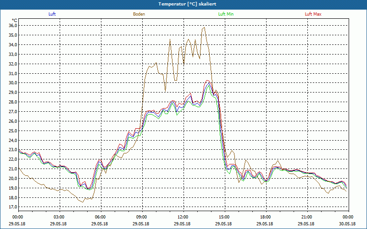Click the 19,0 y-axis value
The width and height of the screenshot is (367, 229).
tap(13, 188)
